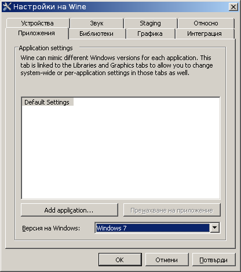Click the Application settings group label

tap(46, 48)
